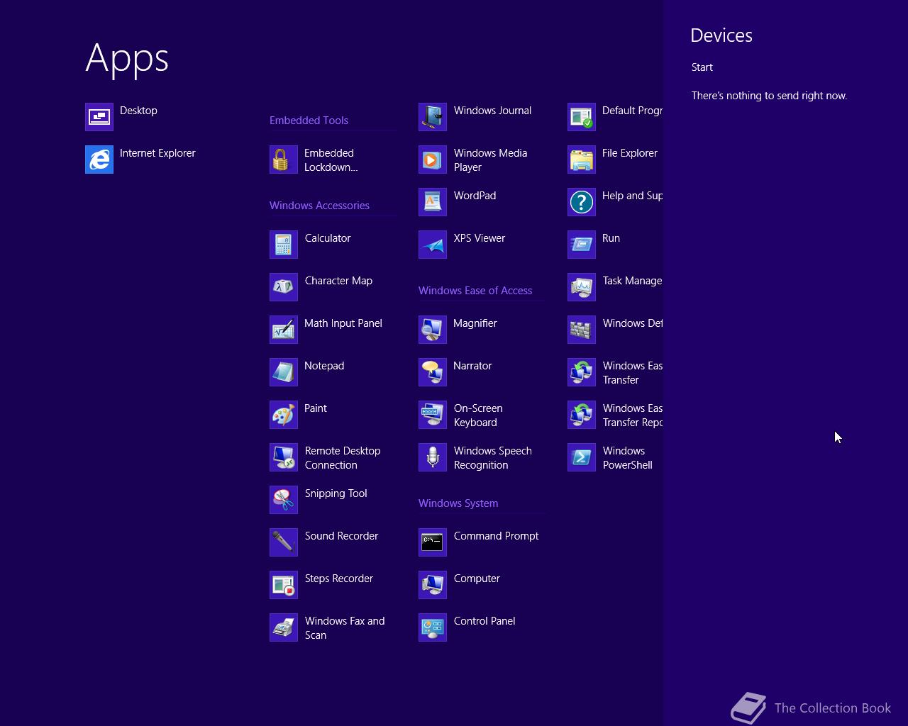Click the XPS Viewer text label
The image size is (908, 726).
point(480,238)
